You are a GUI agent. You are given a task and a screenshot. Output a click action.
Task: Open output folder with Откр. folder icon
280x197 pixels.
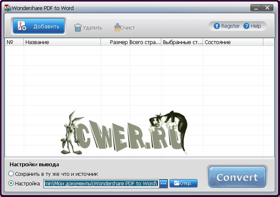176,183
